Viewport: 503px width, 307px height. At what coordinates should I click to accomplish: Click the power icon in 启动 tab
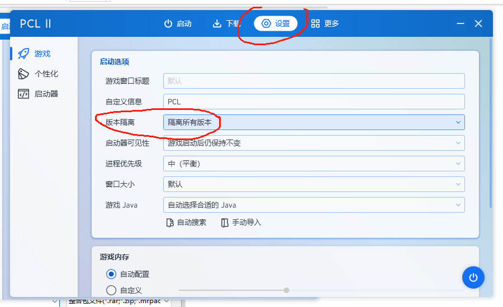[168, 23]
